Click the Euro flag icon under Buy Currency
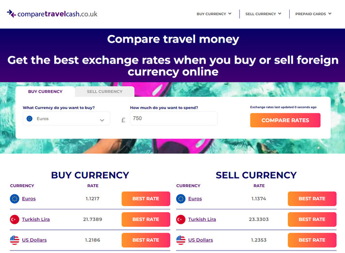This screenshot has height=253, width=345. [x=15, y=199]
